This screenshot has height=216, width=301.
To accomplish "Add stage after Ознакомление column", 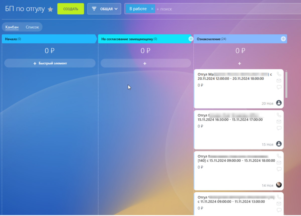I will (283, 39).
